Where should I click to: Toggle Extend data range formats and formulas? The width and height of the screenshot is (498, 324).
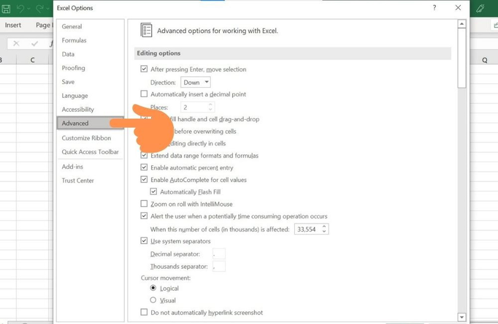click(144, 155)
